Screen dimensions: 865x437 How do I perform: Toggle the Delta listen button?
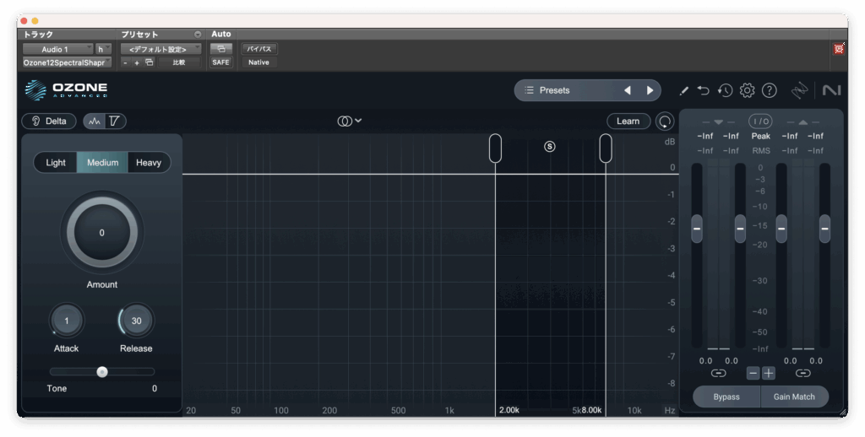49,121
